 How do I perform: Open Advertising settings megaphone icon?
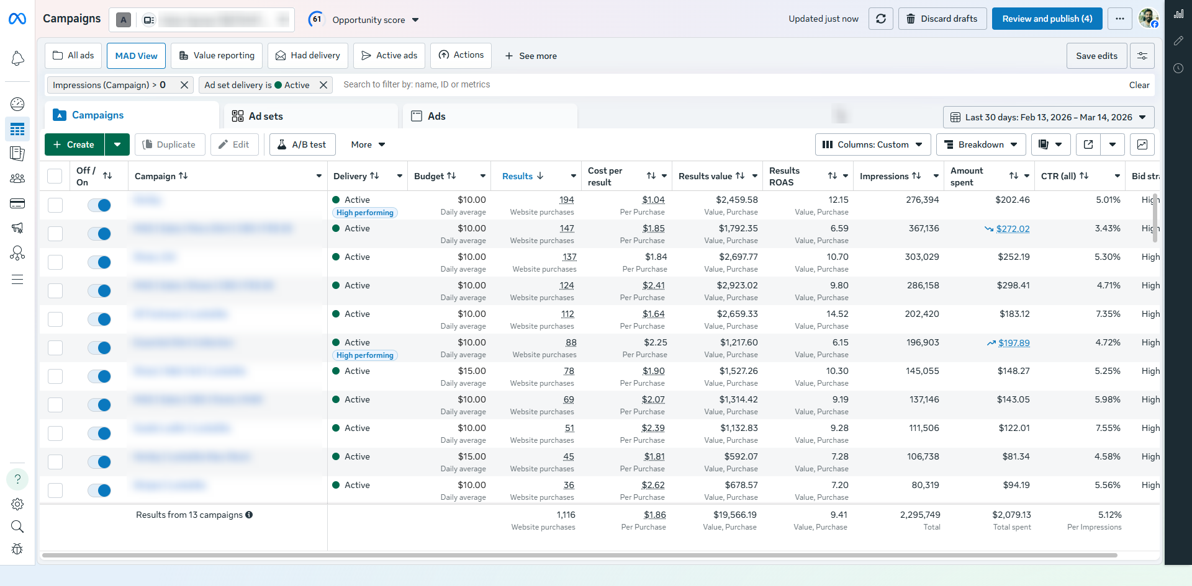(17, 228)
